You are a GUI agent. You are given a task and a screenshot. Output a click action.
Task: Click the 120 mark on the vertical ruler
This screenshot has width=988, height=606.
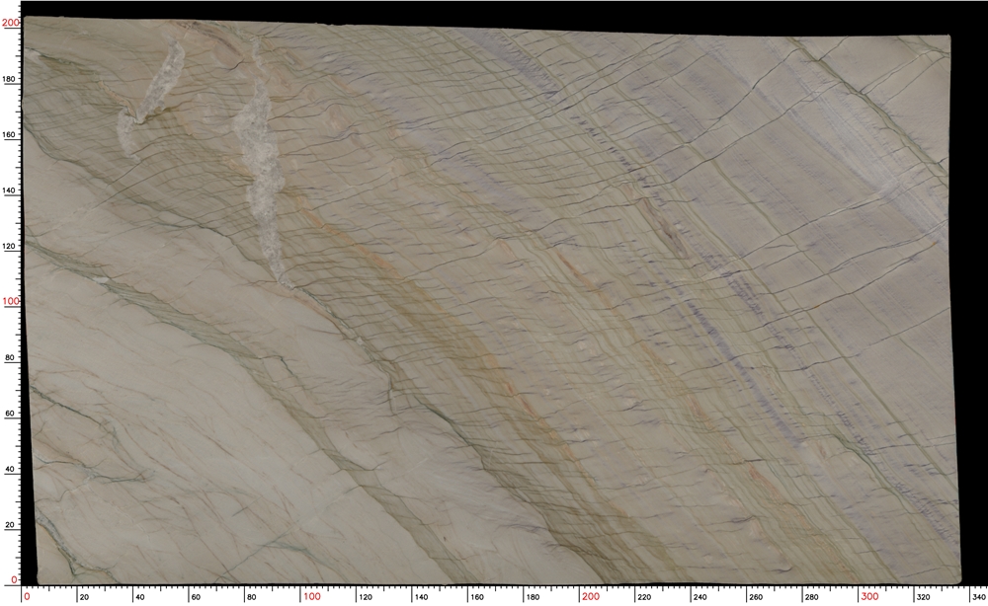coord(11,246)
